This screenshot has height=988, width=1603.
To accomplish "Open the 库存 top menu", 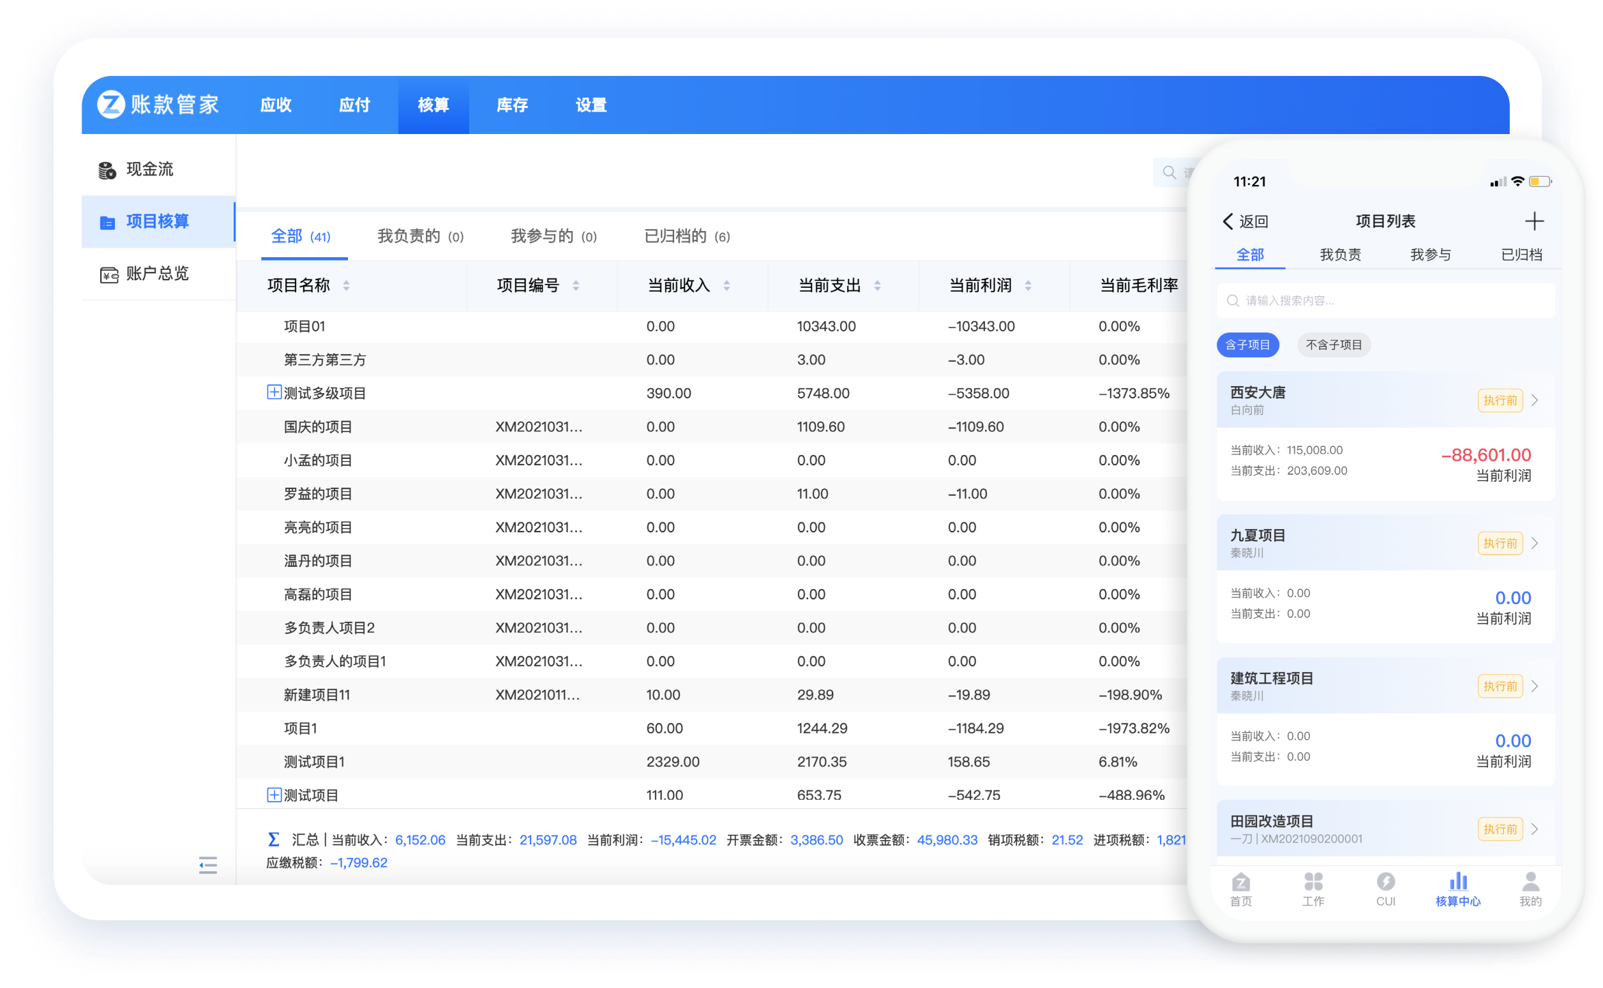I will coord(512,105).
